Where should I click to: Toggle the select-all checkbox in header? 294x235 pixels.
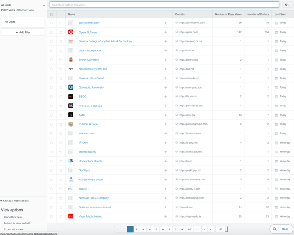51,14
